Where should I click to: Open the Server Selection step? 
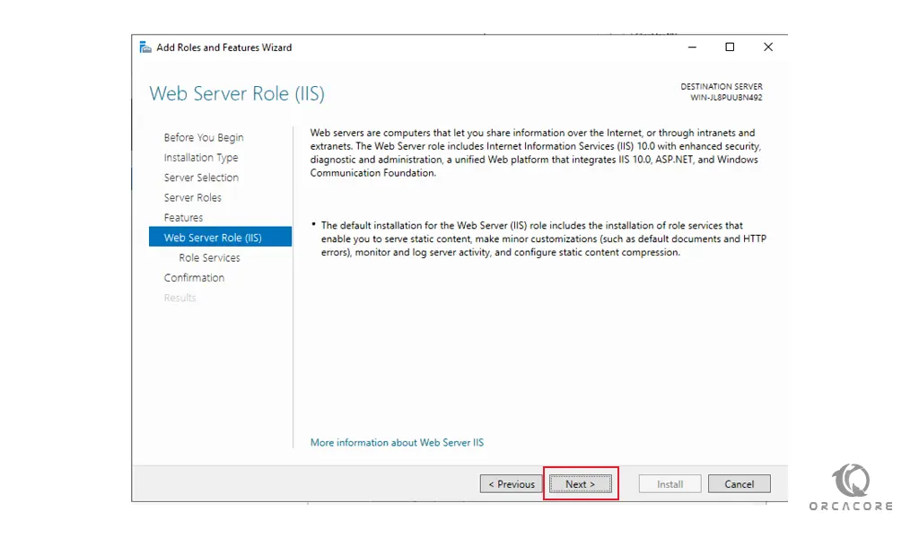point(201,178)
